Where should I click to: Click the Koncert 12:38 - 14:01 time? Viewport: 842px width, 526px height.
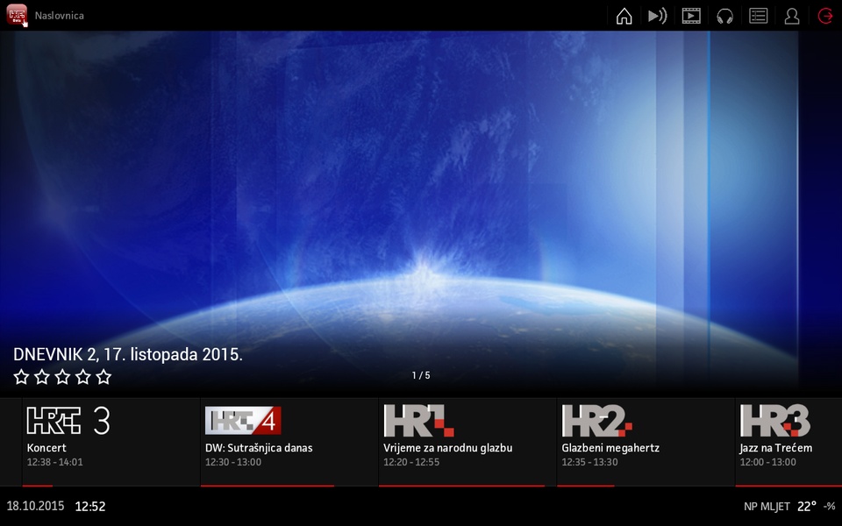click(54, 462)
